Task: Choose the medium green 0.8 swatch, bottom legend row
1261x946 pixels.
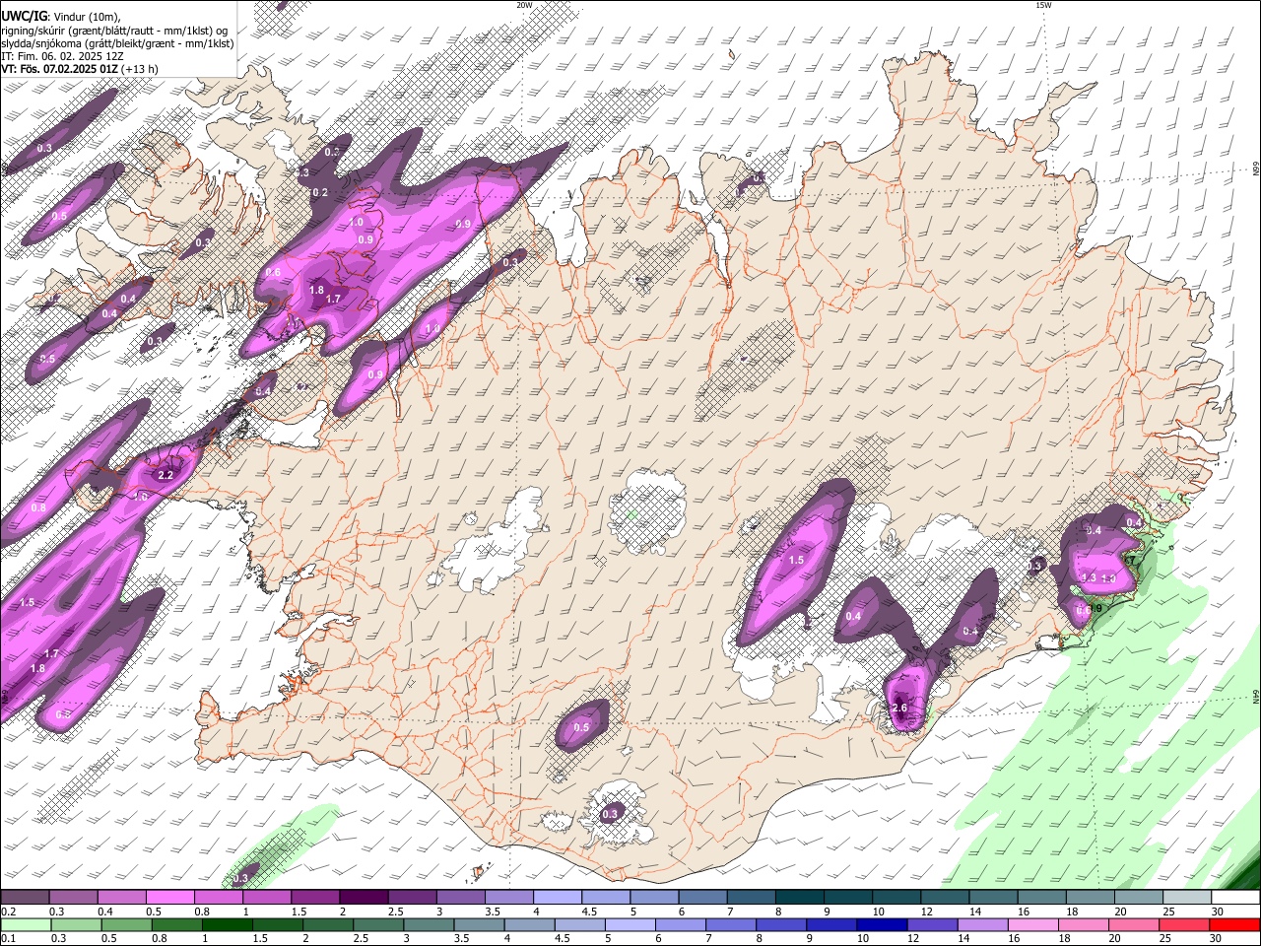Action: 176,924
